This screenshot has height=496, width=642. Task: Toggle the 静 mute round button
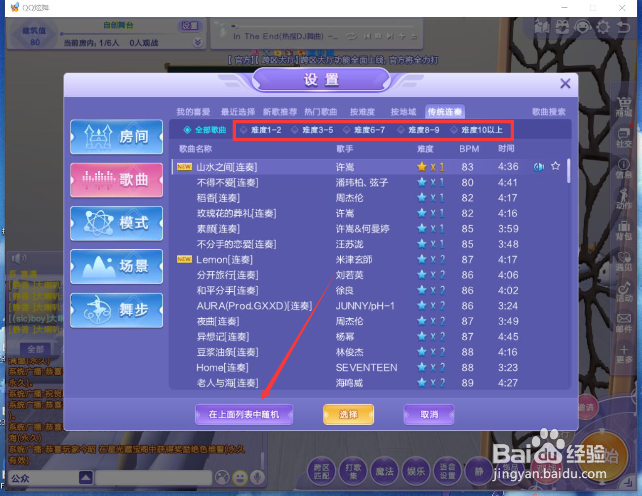pyautogui.click(x=479, y=472)
